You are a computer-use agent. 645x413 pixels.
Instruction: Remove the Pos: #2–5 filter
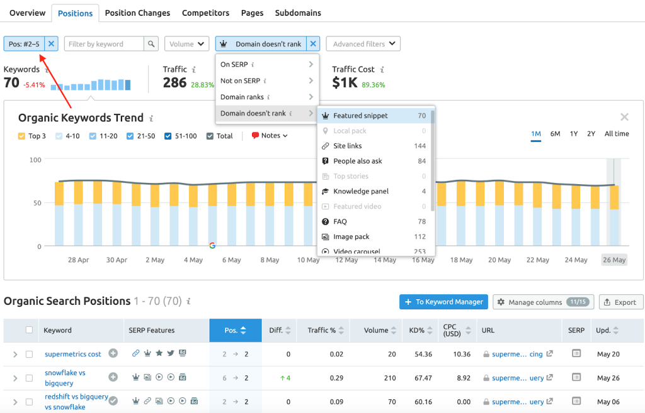51,43
